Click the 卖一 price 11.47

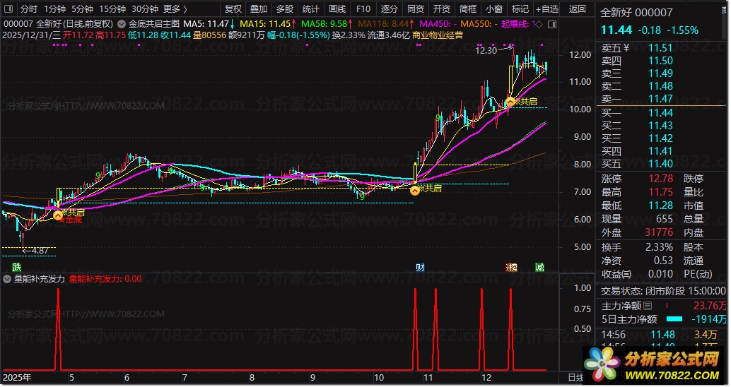coord(660,99)
